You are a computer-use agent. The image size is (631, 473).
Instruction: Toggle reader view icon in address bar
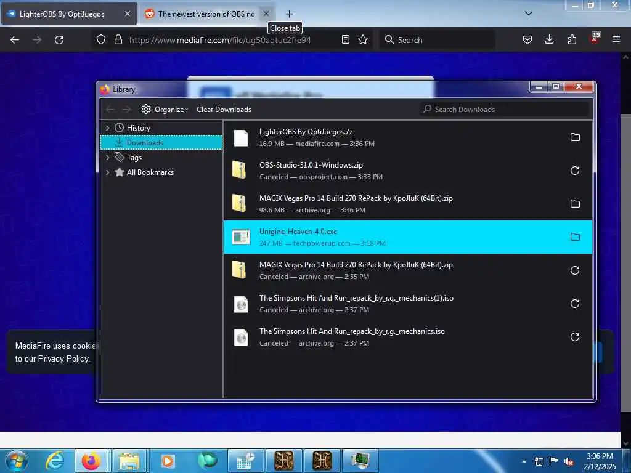coord(345,39)
